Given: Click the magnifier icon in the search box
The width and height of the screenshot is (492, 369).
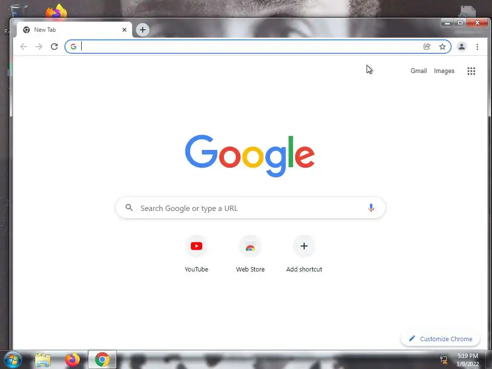Looking at the screenshot, I should point(129,208).
